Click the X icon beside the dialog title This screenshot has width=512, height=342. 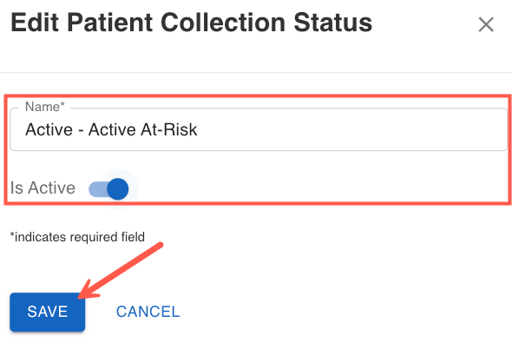pos(486,24)
